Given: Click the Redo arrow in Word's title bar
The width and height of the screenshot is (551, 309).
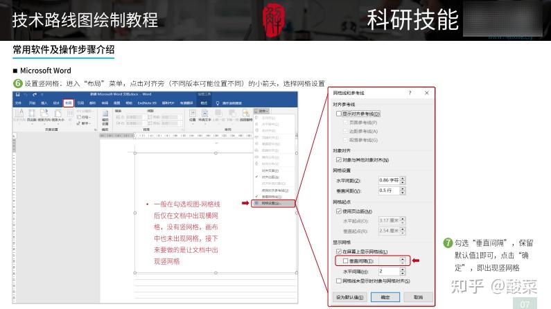Looking at the screenshot, I should point(35,95).
